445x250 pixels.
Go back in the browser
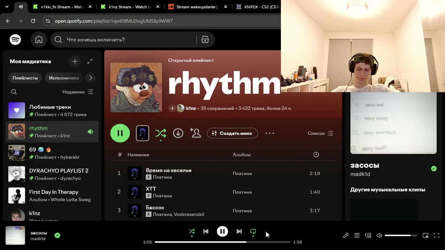(8, 21)
